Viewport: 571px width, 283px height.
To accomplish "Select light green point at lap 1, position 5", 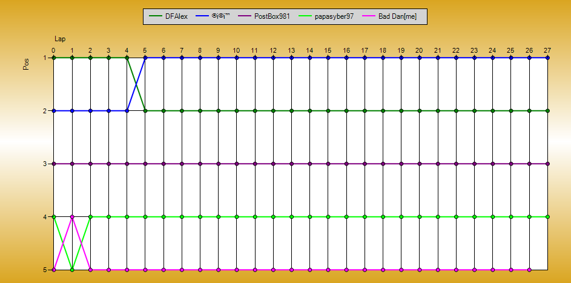I will coord(72,270).
